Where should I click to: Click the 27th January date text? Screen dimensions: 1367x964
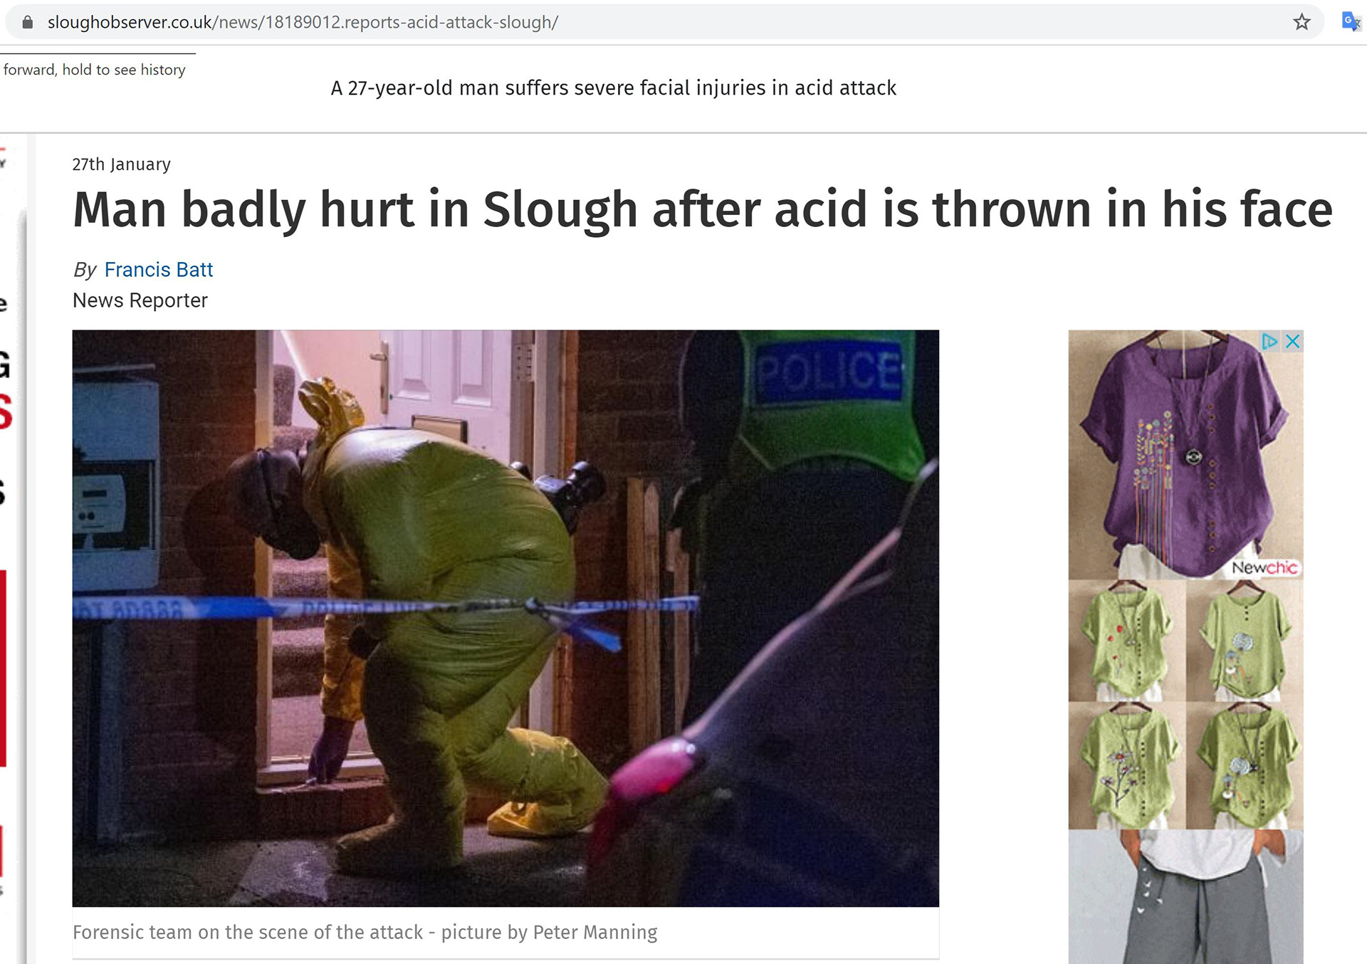coord(121,164)
